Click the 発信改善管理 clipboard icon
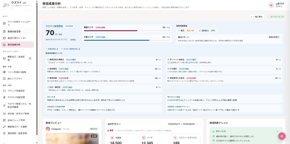Image resolution: width=290 pixels, height=144 pixels. [x=4, y=32]
